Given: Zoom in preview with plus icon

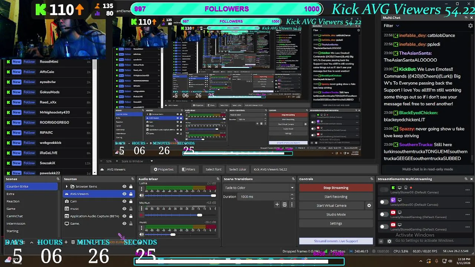Looking at the screenshot, I should [117, 161].
